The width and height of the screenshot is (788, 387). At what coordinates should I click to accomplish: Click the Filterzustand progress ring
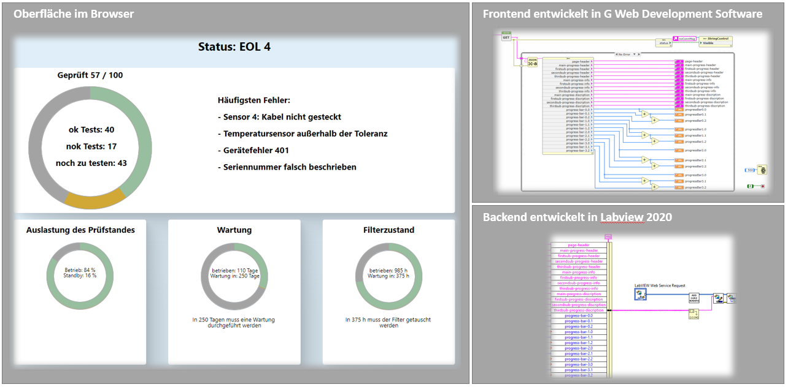pos(388,276)
